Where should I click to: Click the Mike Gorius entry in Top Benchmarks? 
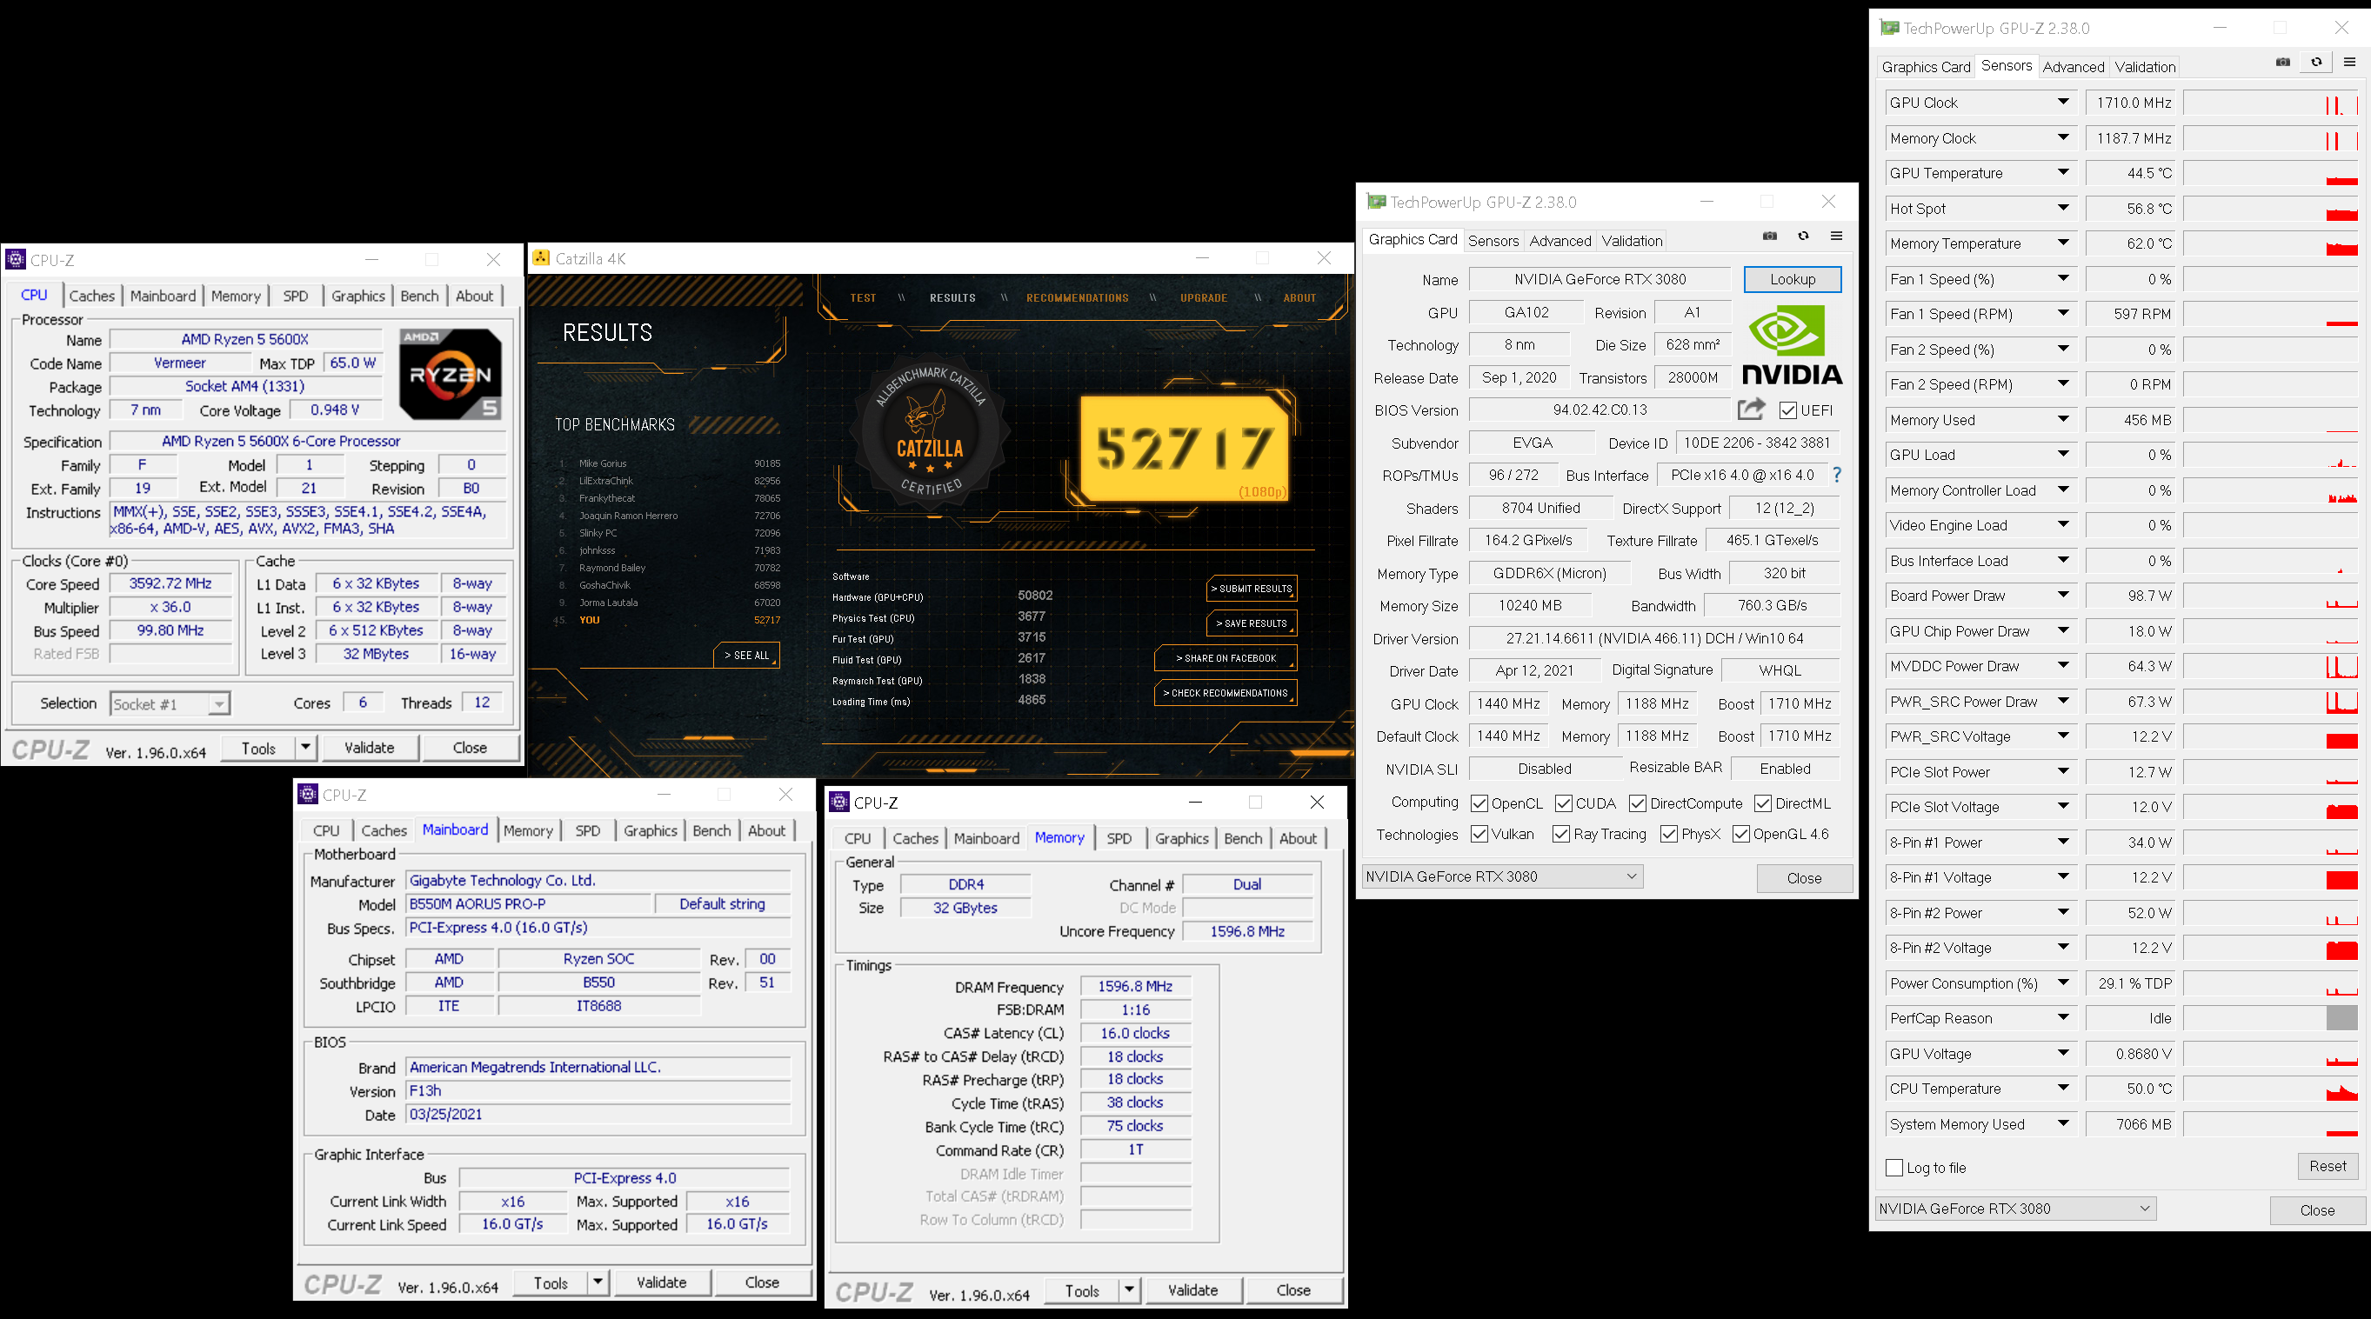click(668, 463)
